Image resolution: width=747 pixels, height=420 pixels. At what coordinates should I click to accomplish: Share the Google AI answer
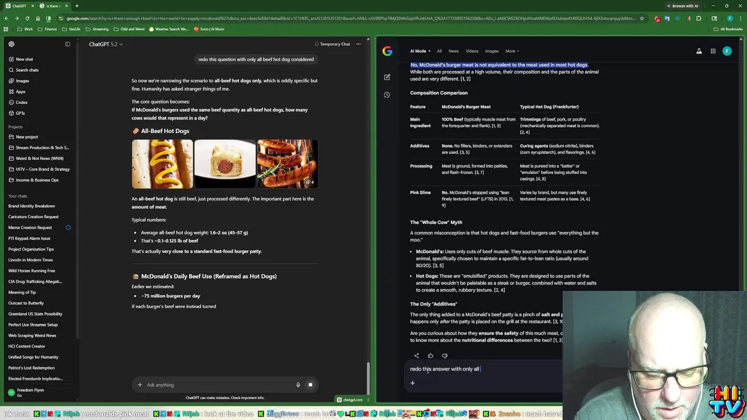[416, 355]
